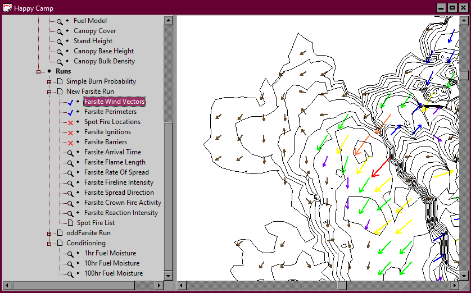
Task: Click tree panel scroll down arrow
Action: [168, 276]
